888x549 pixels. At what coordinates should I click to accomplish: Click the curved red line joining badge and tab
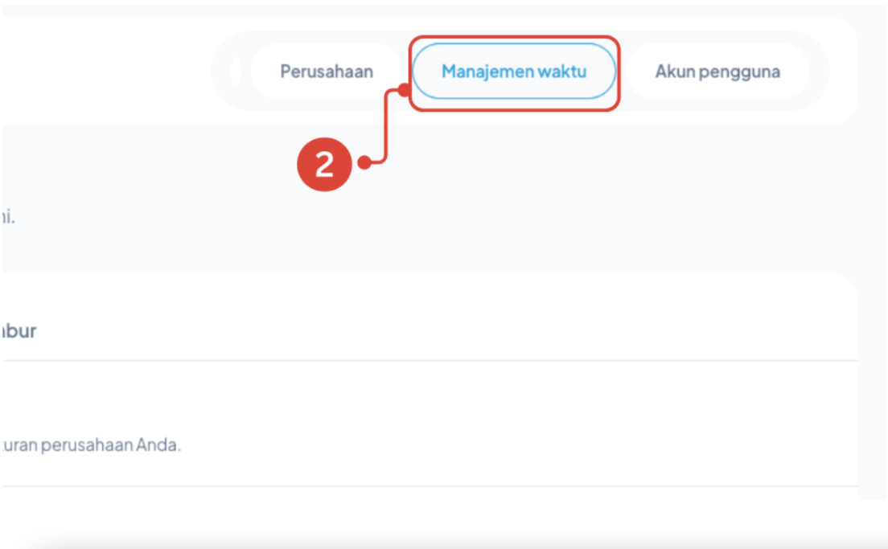click(x=387, y=129)
